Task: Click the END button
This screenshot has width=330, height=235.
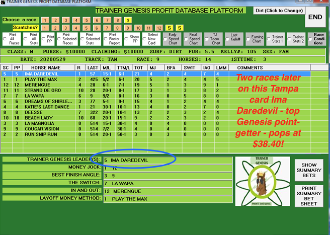Action: coord(315,17)
